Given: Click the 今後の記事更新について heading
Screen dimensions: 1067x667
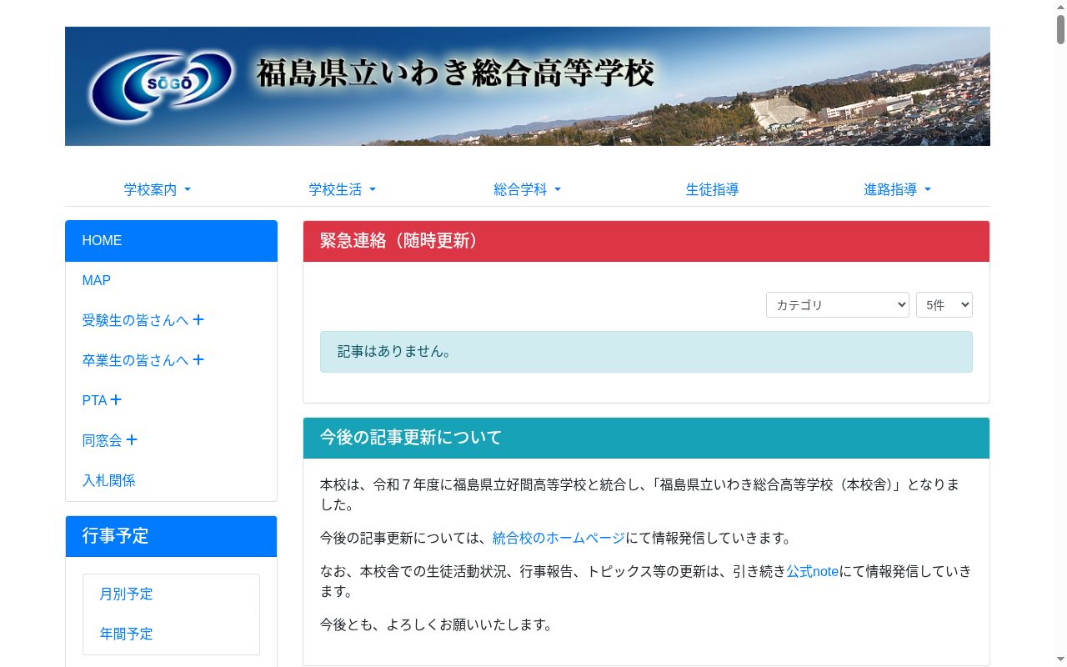Looking at the screenshot, I should coord(646,438).
